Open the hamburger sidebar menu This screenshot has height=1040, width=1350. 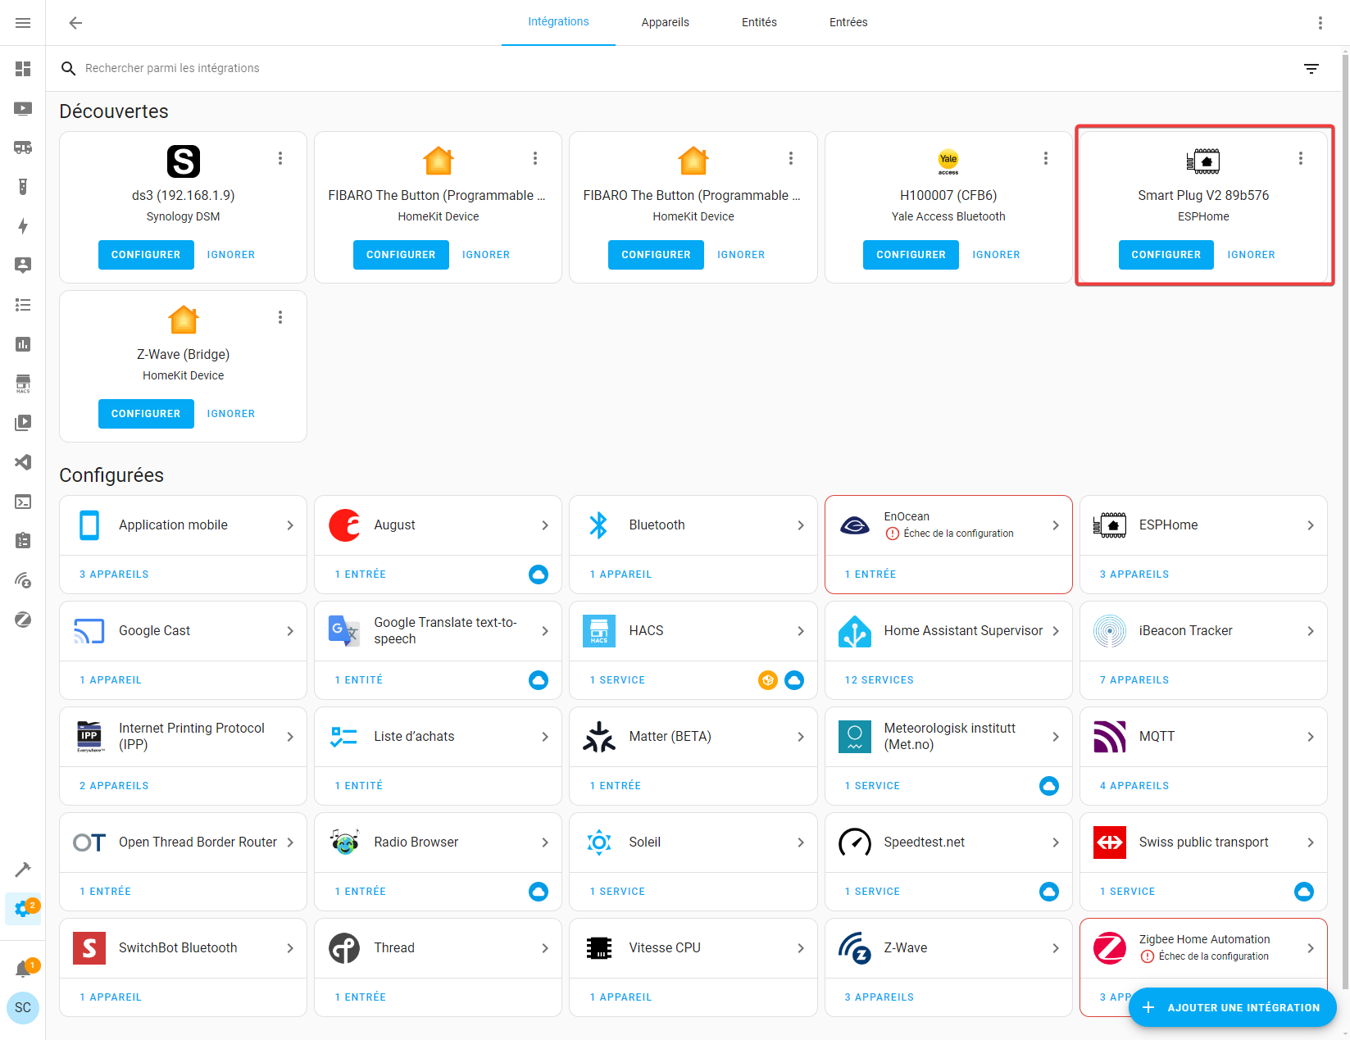(x=23, y=23)
